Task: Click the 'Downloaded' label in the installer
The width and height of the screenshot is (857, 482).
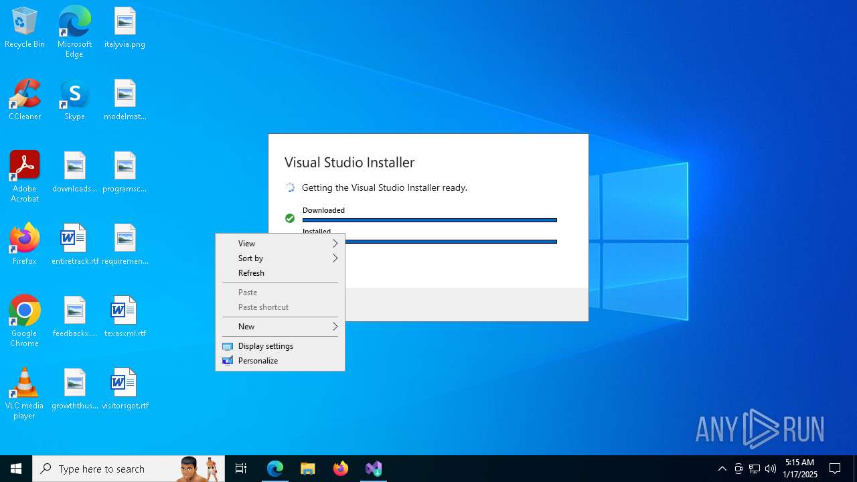Action: pos(323,210)
